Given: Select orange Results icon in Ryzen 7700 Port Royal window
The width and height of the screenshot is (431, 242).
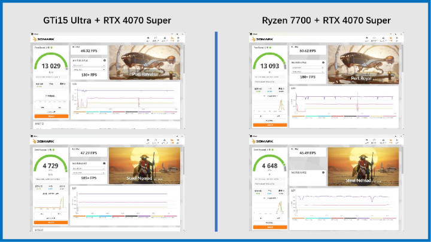Looking at the screenshot, I should [x=391, y=39].
